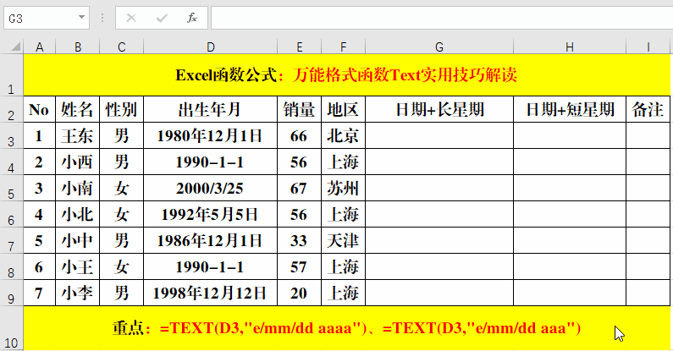Image resolution: width=673 pixels, height=351 pixels.
Task: Click the '销量' header cell
Action: tap(299, 109)
